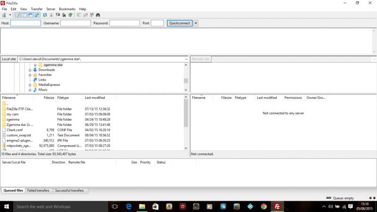Open the Help menu
This screenshot has width=377, height=212.
pyautogui.click(x=82, y=9)
